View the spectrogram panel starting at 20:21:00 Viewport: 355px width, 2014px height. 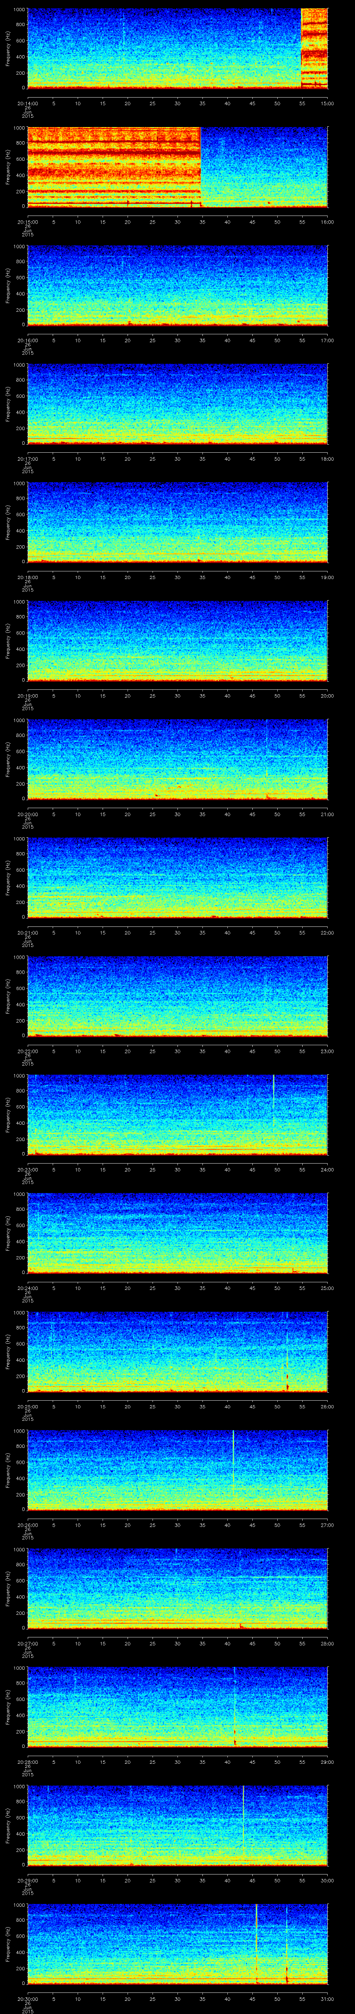(177, 878)
